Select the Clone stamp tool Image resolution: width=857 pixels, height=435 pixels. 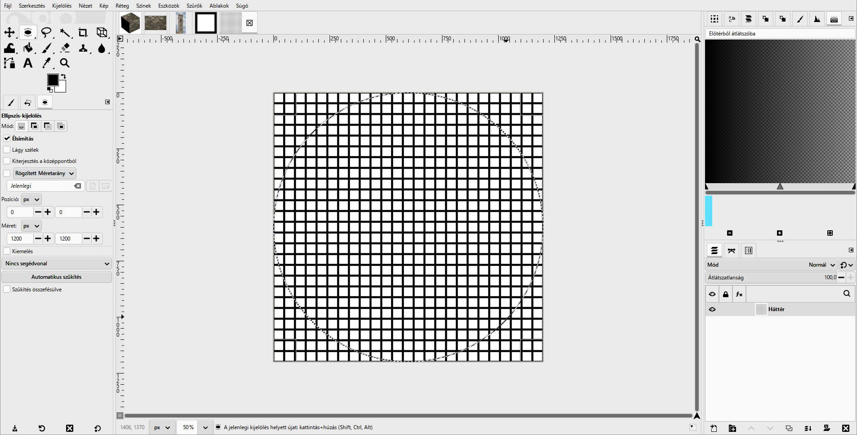83,48
